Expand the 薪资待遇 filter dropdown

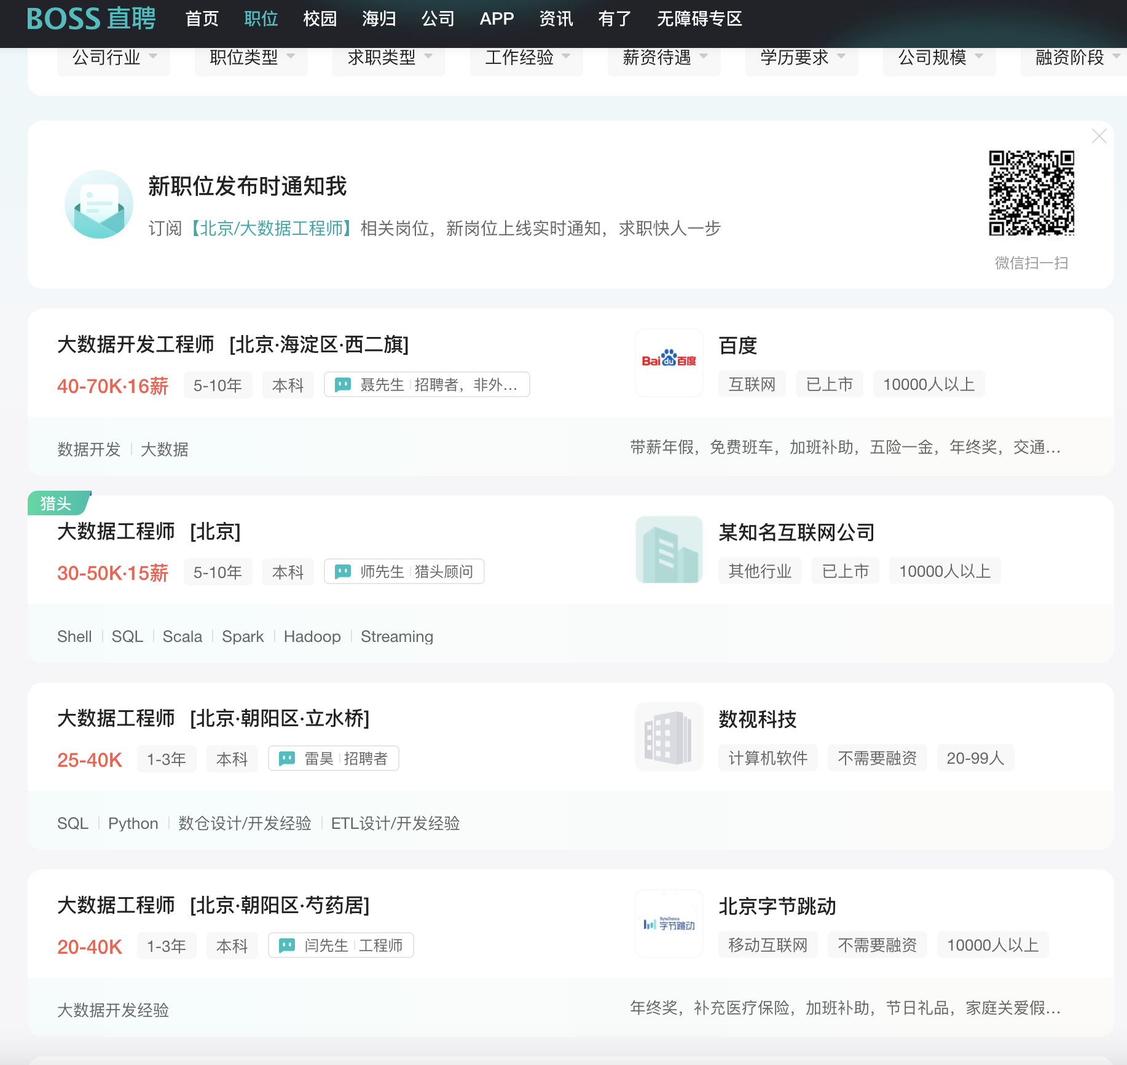click(x=664, y=58)
